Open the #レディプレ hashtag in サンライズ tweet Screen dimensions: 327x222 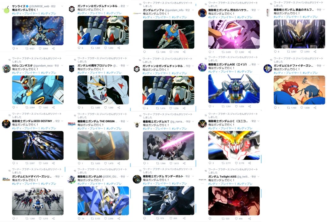49,13
